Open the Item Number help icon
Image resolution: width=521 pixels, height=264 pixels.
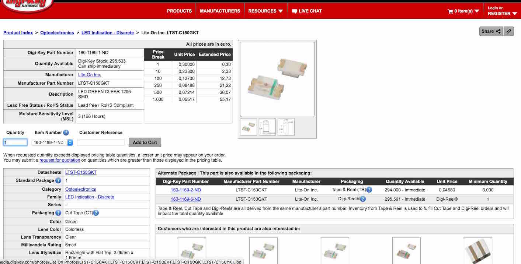(x=66, y=133)
